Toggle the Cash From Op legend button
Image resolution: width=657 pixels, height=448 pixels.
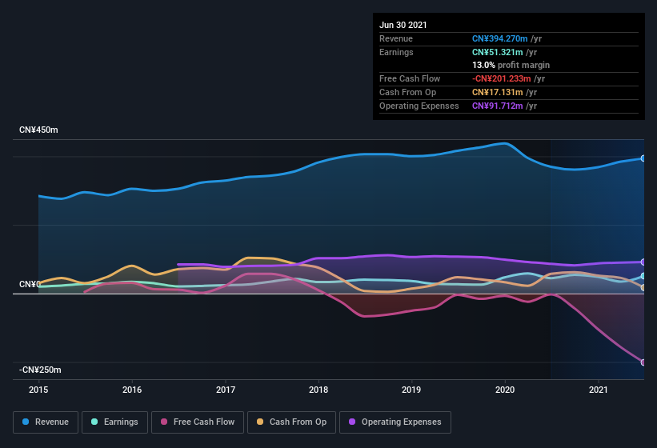291,422
